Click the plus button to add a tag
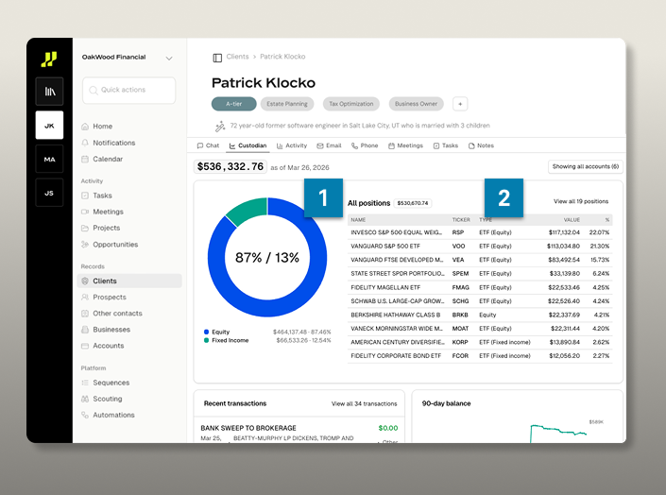This screenshot has width=666, height=495. point(460,104)
